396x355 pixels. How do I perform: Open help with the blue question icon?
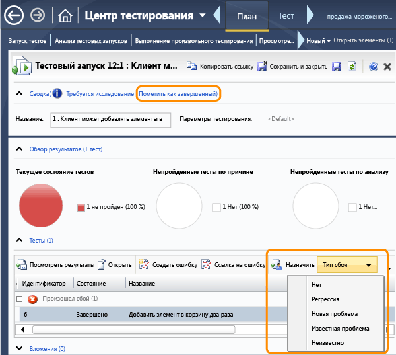click(x=374, y=67)
